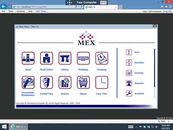173x130 pixels.
Task: Open the address bar search dropdown arrow
Action: click(79, 7)
